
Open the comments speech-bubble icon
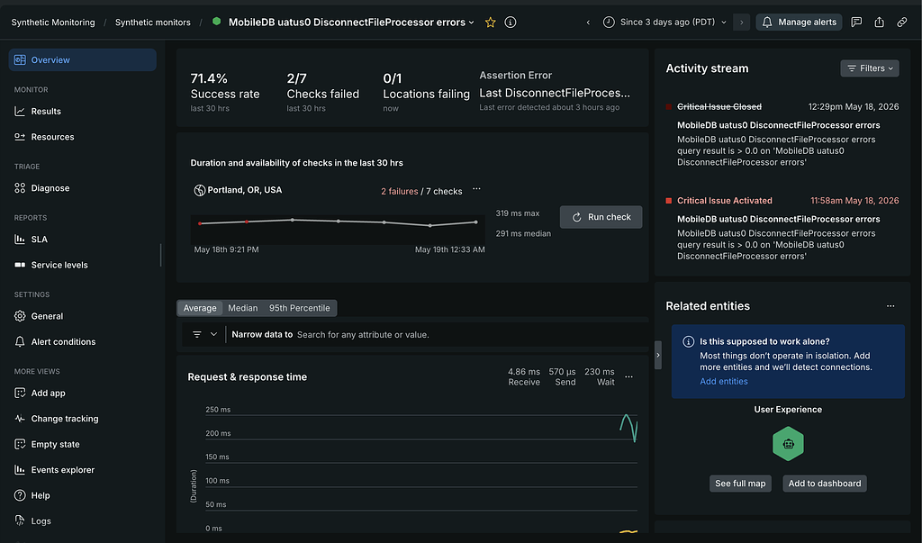(857, 23)
